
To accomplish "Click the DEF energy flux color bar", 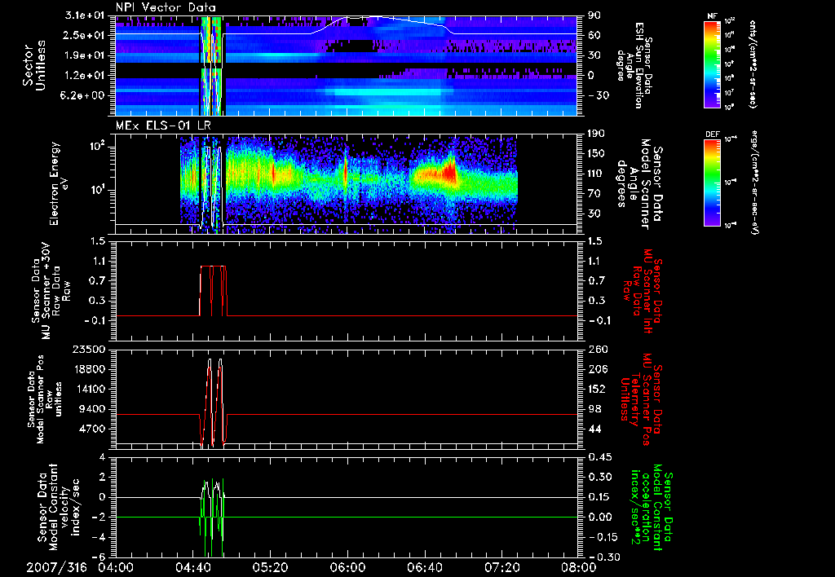I will pyautogui.click(x=712, y=183).
